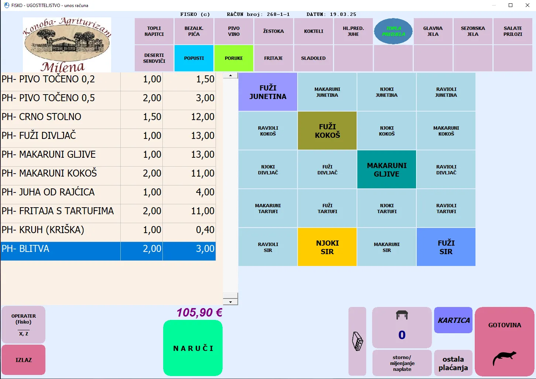Click storno/mijenjanje naplate button
Screen dimensions: 536x379
[x=402, y=363]
